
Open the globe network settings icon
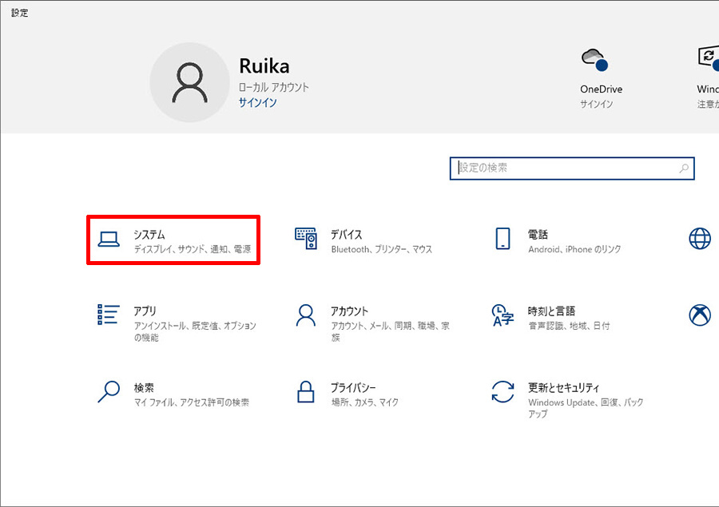(700, 239)
